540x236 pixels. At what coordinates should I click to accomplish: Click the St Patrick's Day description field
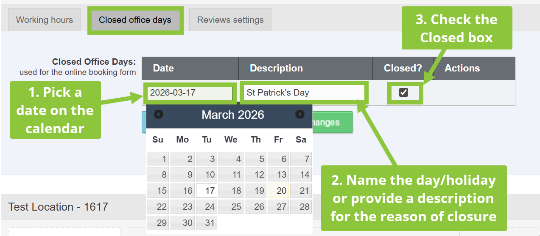(303, 93)
